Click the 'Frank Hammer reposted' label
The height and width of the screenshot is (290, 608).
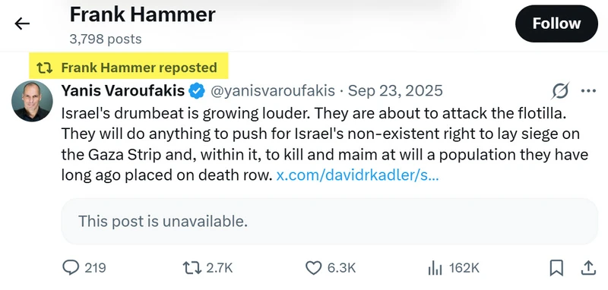click(x=139, y=68)
